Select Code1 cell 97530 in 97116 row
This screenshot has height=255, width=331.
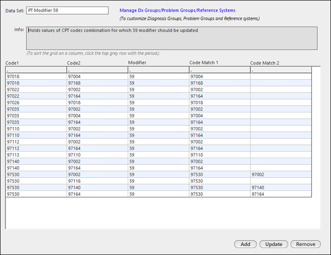pyautogui.click(x=36, y=181)
